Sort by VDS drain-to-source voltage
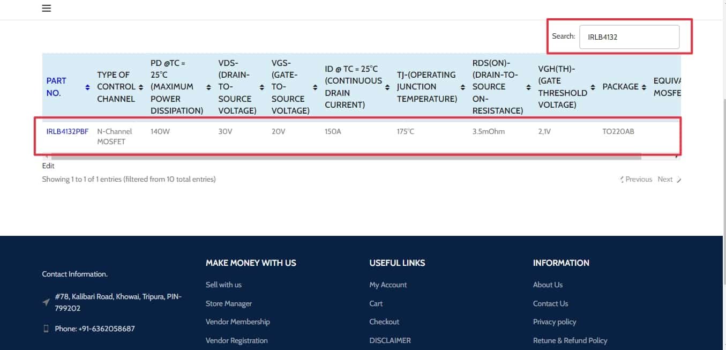726x350 pixels. 261,87
